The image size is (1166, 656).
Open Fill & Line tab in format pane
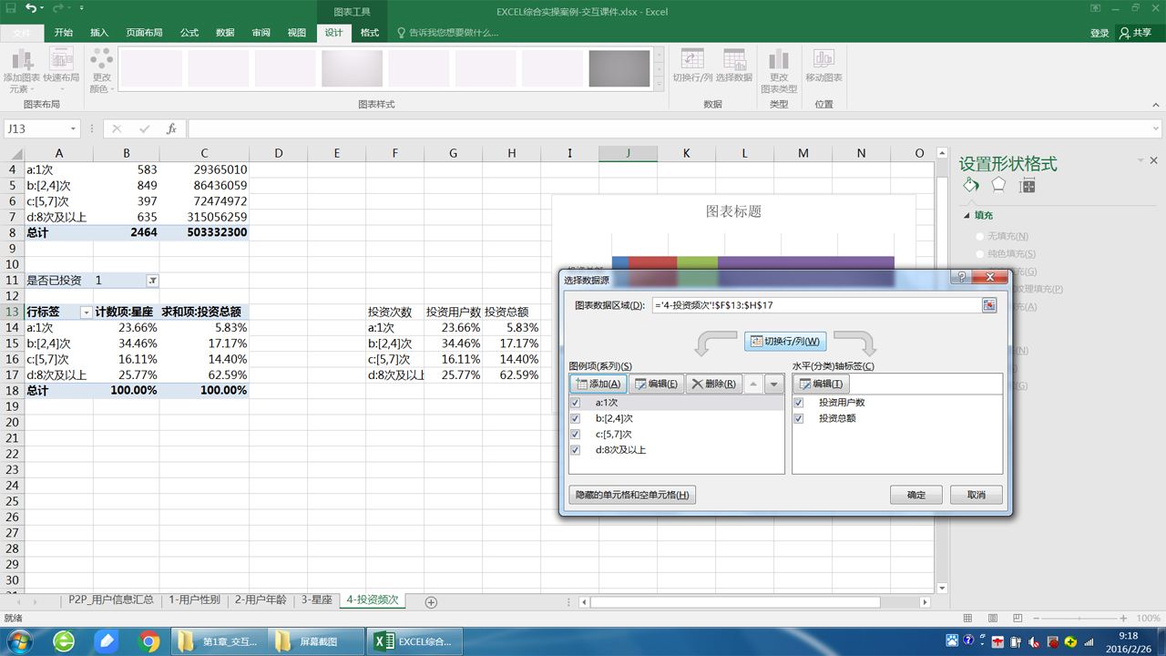click(x=971, y=185)
